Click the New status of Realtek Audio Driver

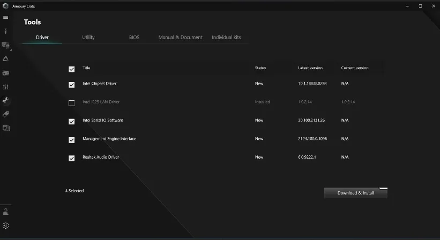tap(259, 157)
